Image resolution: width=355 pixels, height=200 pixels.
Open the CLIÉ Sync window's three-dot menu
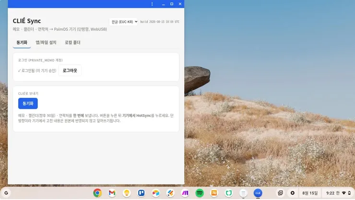[x=152, y=4]
